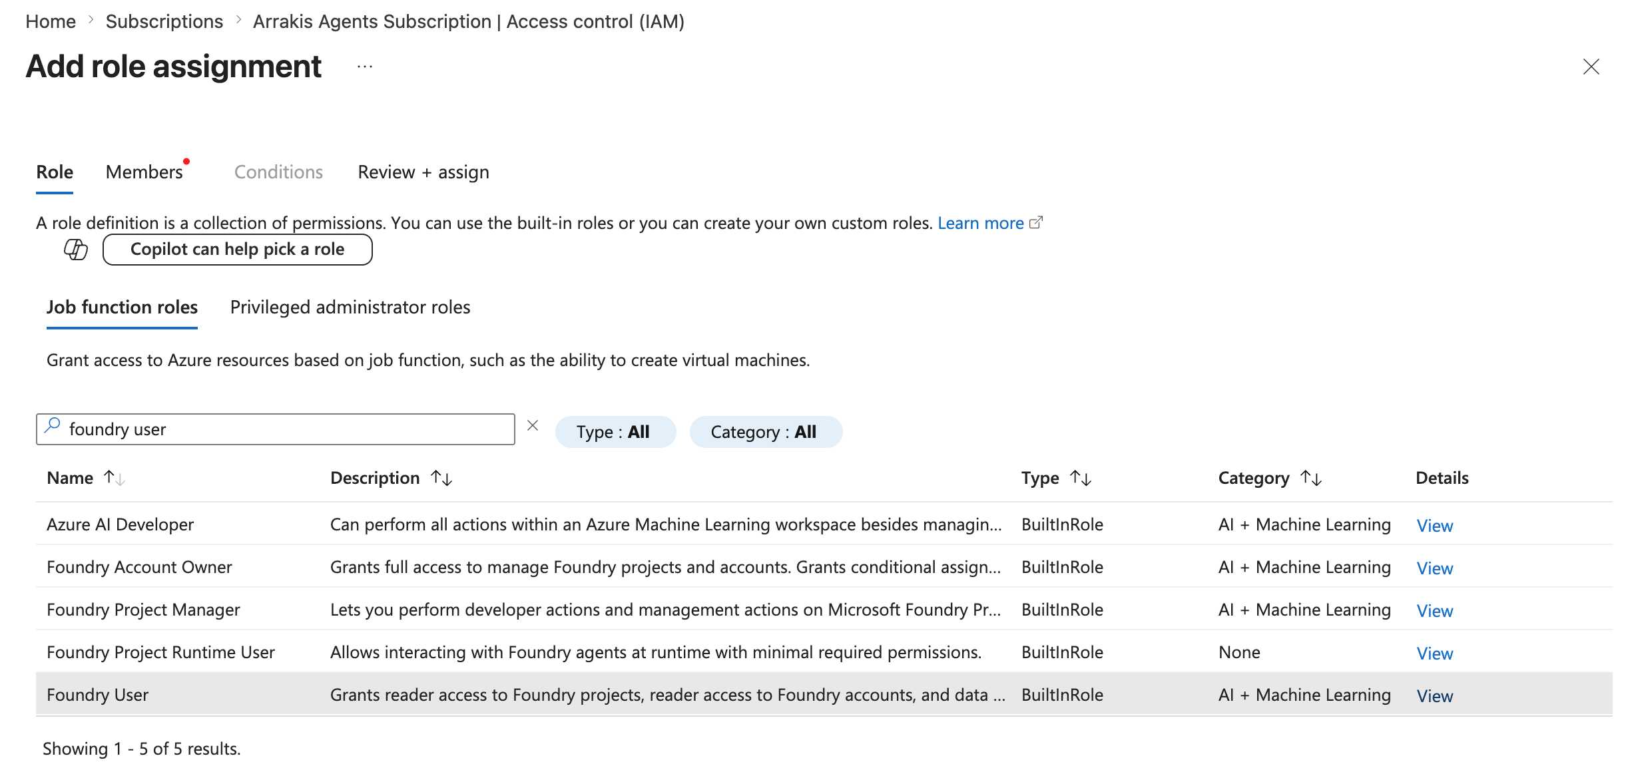
Task: View details for Foundry Project Runtime User
Action: pyautogui.click(x=1435, y=654)
